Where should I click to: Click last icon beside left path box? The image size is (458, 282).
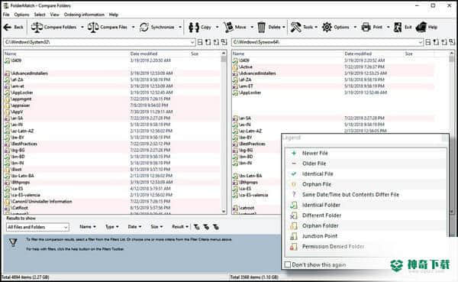(x=224, y=43)
